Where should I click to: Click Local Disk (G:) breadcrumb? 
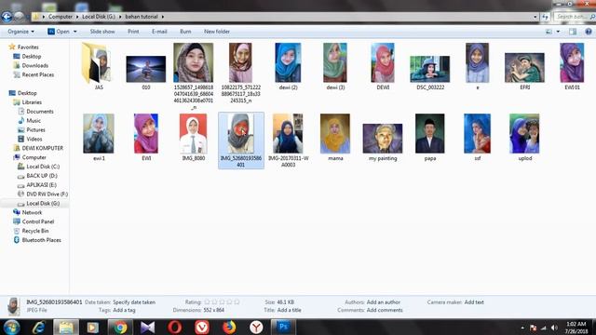tap(99, 17)
